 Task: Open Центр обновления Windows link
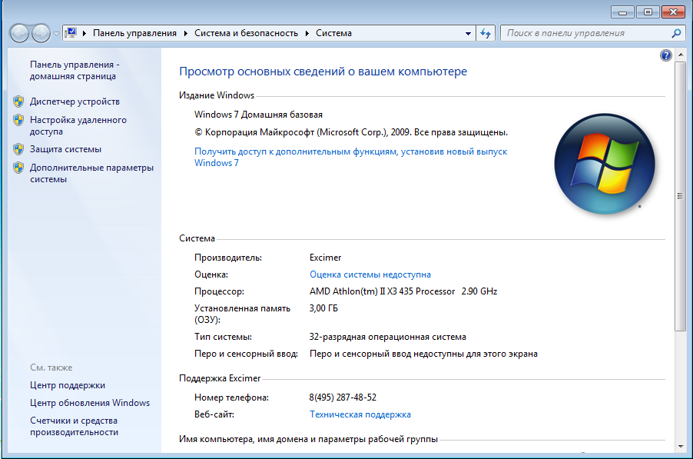coord(90,403)
